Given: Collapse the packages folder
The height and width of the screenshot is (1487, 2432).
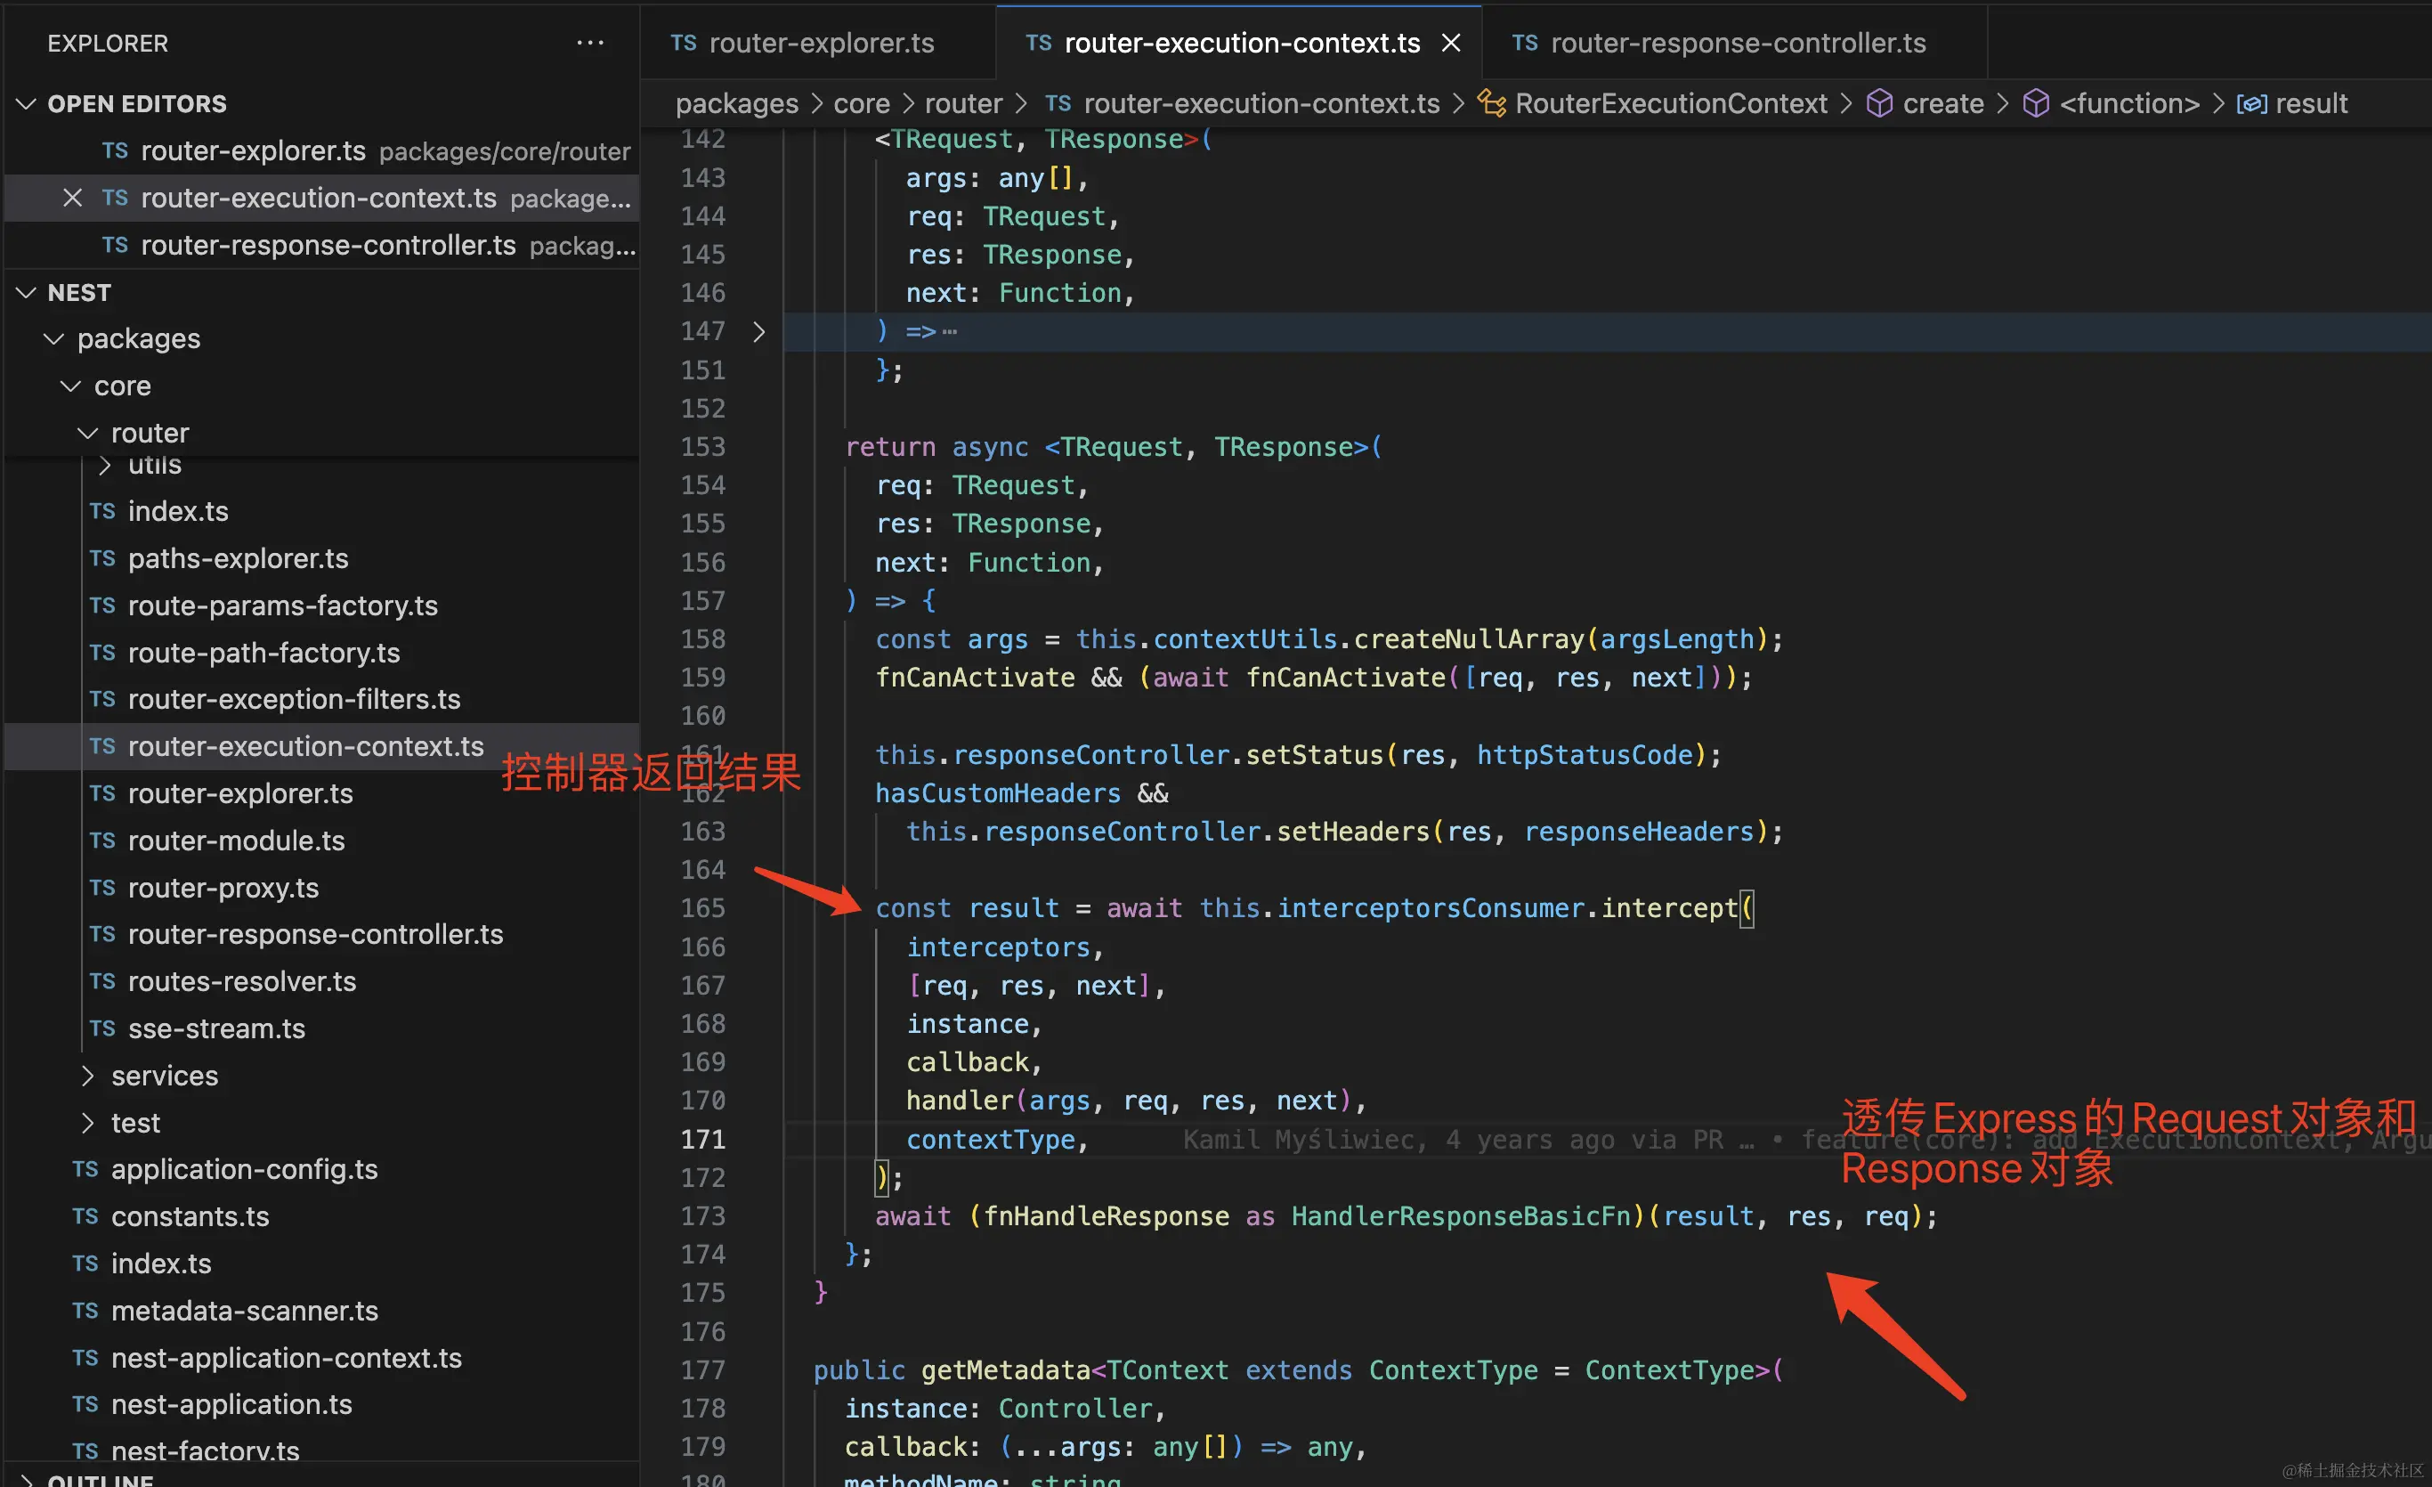Looking at the screenshot, I should click(54, 338).
